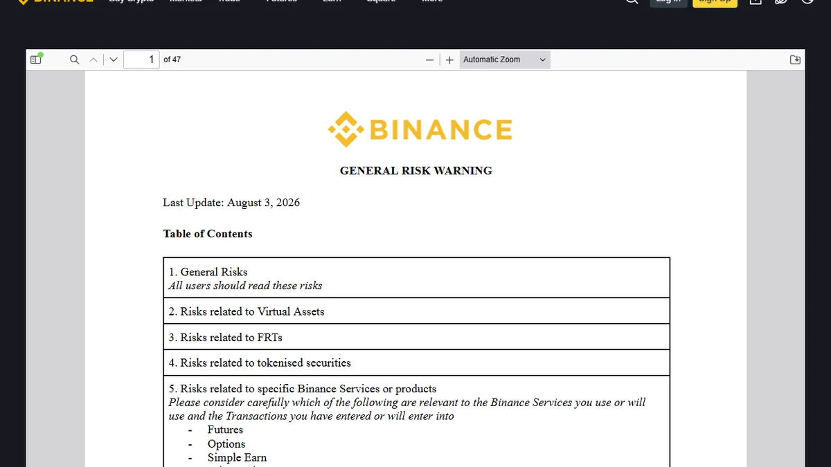Click the 'Table of Contents' heading
Screen dimensions: 831x467
(x=208, y=234)
